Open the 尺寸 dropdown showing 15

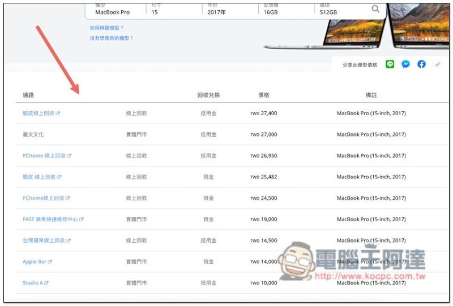[173, 11]
